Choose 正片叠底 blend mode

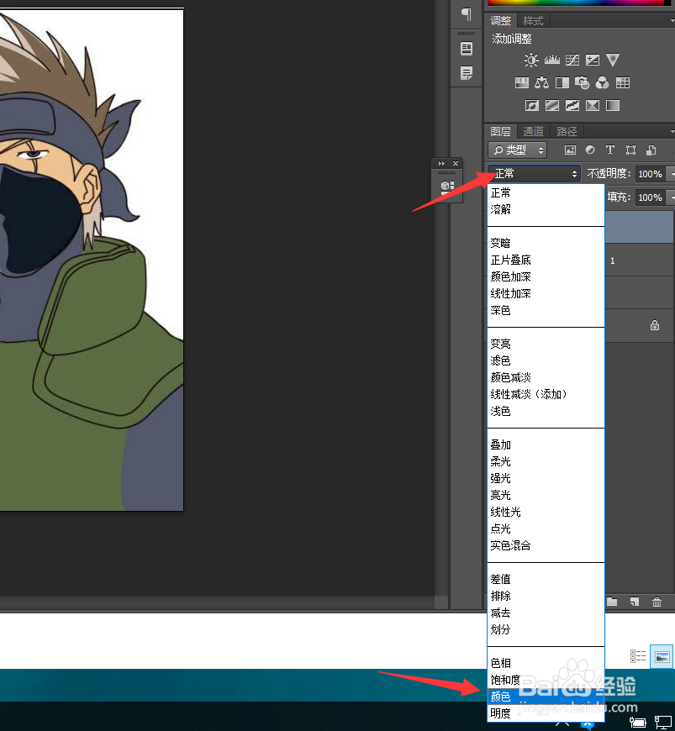(546, 260)
